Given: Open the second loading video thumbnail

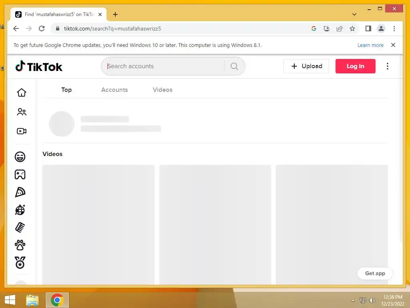Looking at the screenshot, I should coord(215,225).
